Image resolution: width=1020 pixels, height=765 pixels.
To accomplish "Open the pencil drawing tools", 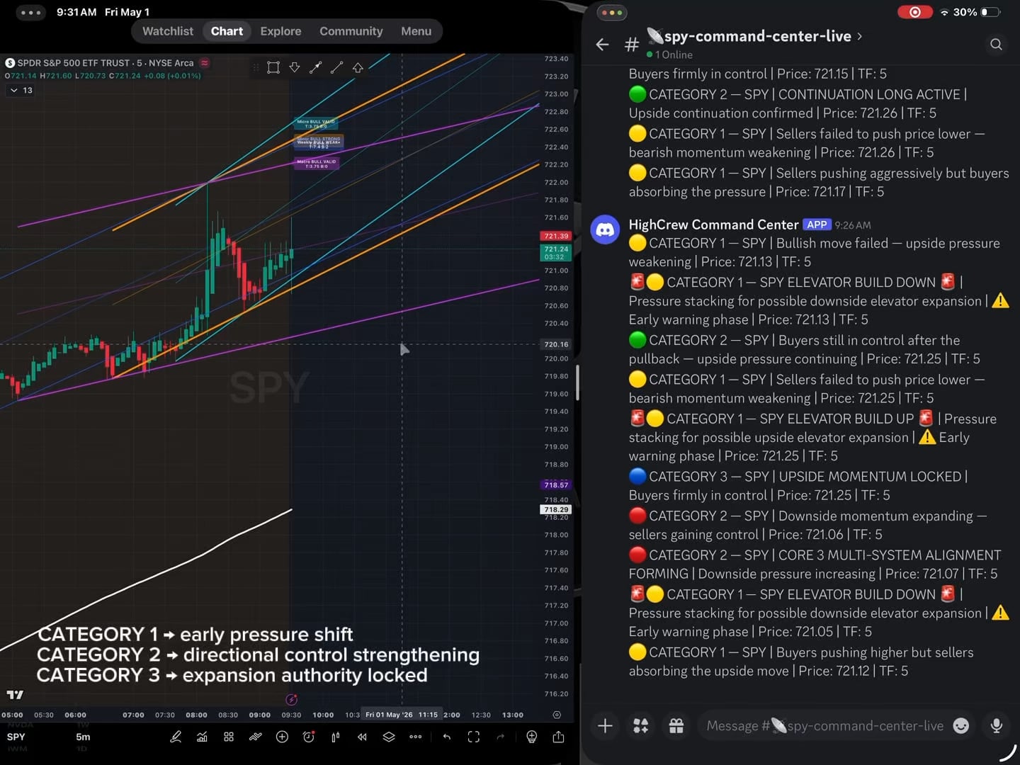I will pos(176,737).
